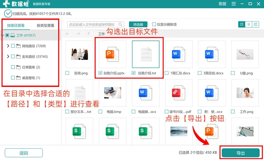Image resolution: width=264 pixels, height=161 pixels.
Task: Switch to list view mode
Action: coord(249,25)
